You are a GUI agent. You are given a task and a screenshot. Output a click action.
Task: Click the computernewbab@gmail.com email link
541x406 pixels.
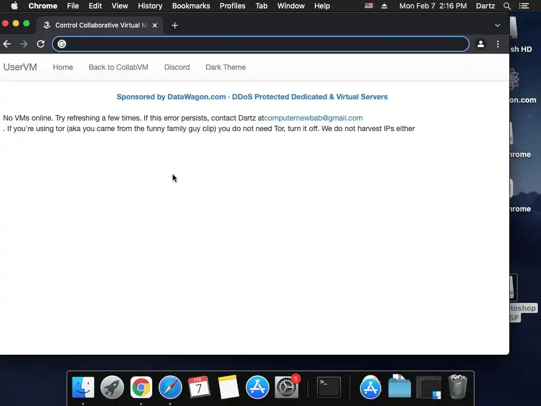pos(313,118)
